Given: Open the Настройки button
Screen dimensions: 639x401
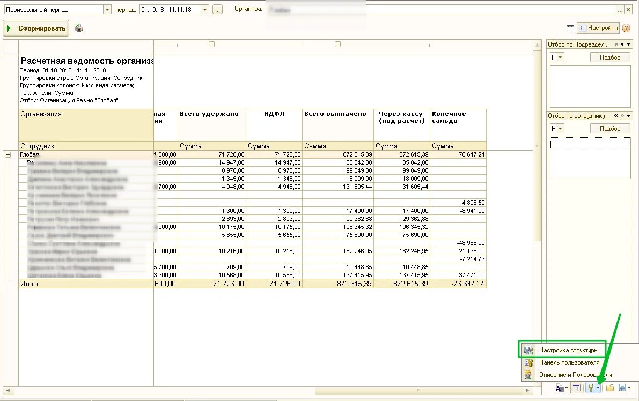Looking at the screenshot, I should pyautogui.click(x=598, y=28).
